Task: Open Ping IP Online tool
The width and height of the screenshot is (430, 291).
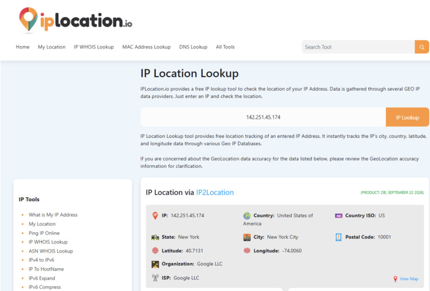Action: point(44,233)
